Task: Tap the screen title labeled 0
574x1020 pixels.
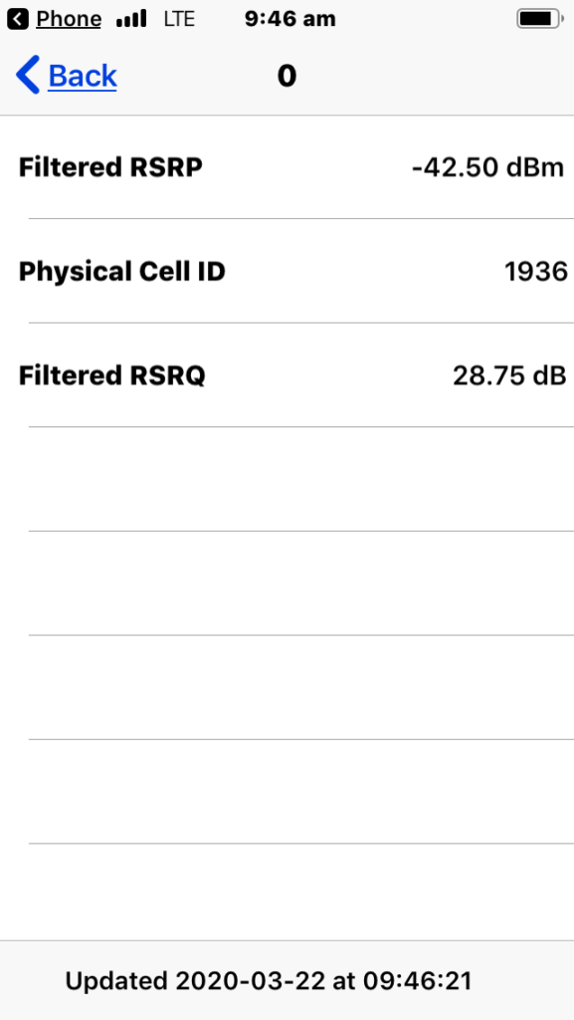Action: (x=287, y=75)
